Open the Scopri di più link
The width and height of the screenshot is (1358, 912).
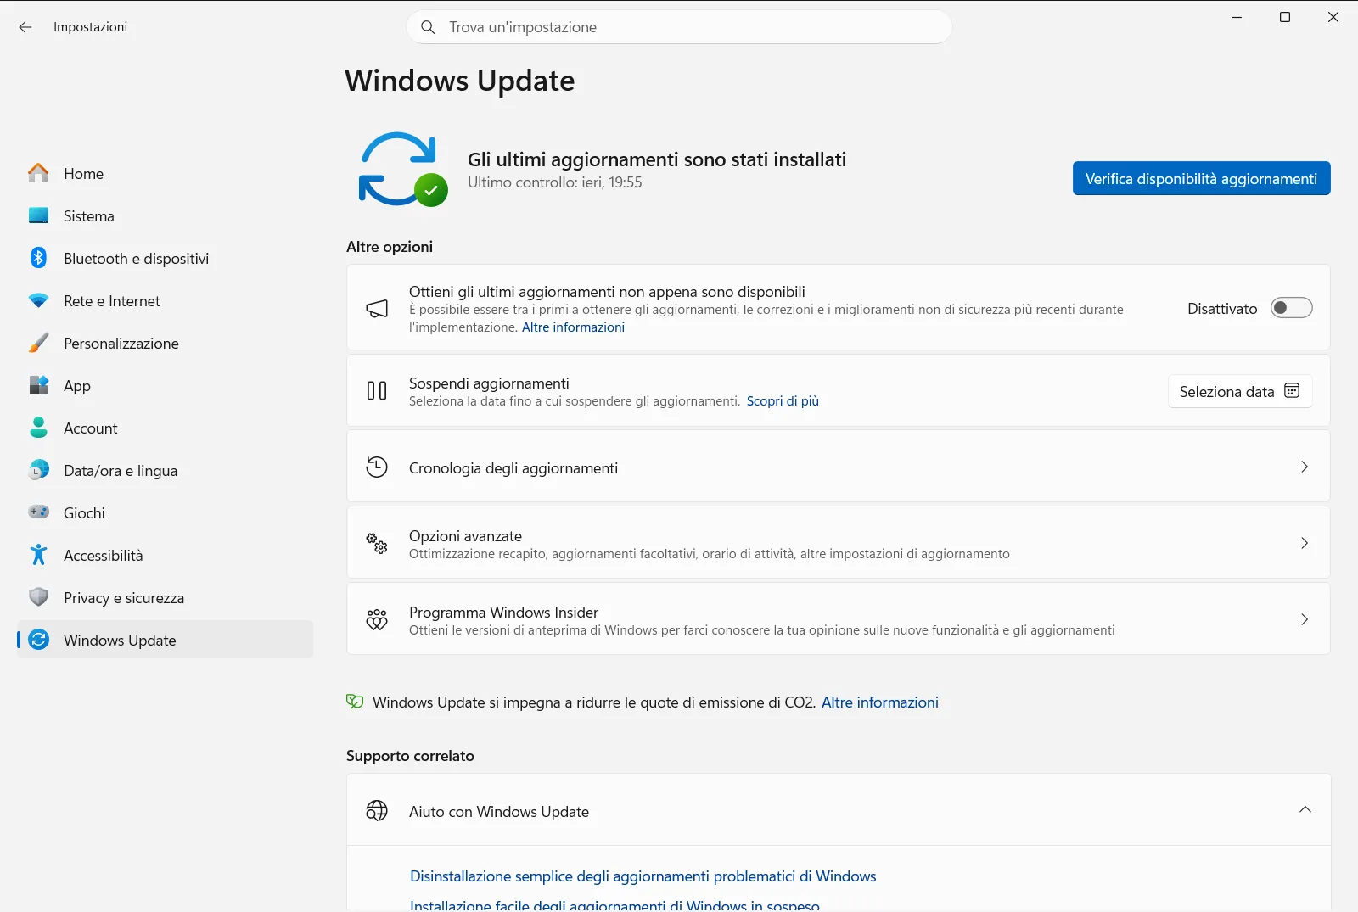(783, 401)
